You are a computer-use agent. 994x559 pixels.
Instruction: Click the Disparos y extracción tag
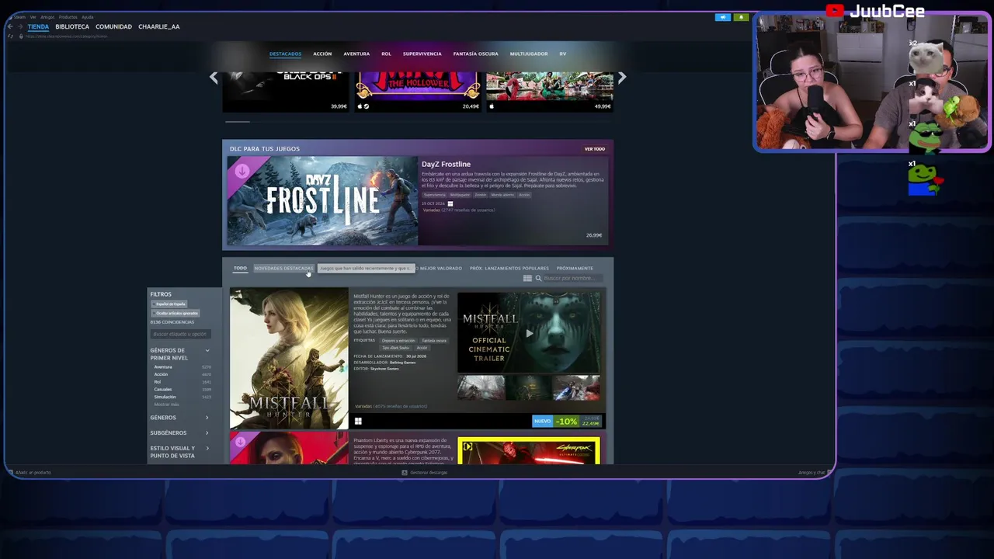(x=398, y=340)
